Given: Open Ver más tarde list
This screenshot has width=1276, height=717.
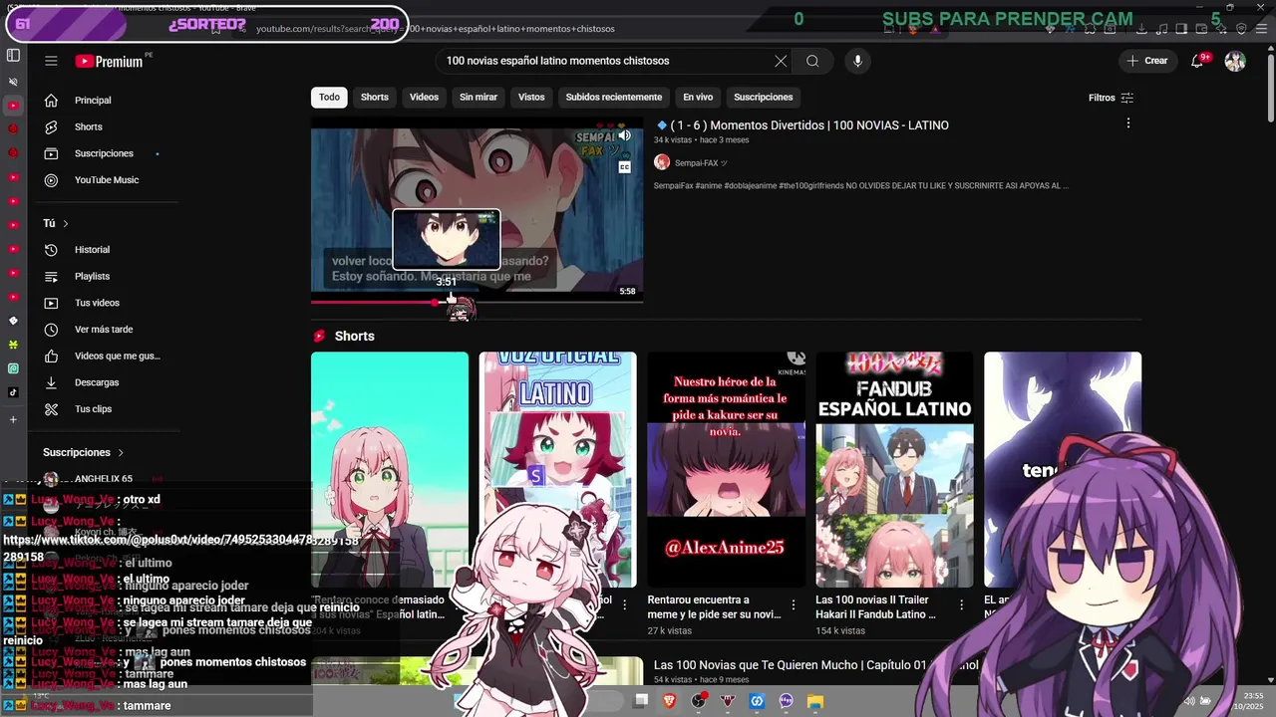Looking at the screenshot, I should [x=102, y=330].
